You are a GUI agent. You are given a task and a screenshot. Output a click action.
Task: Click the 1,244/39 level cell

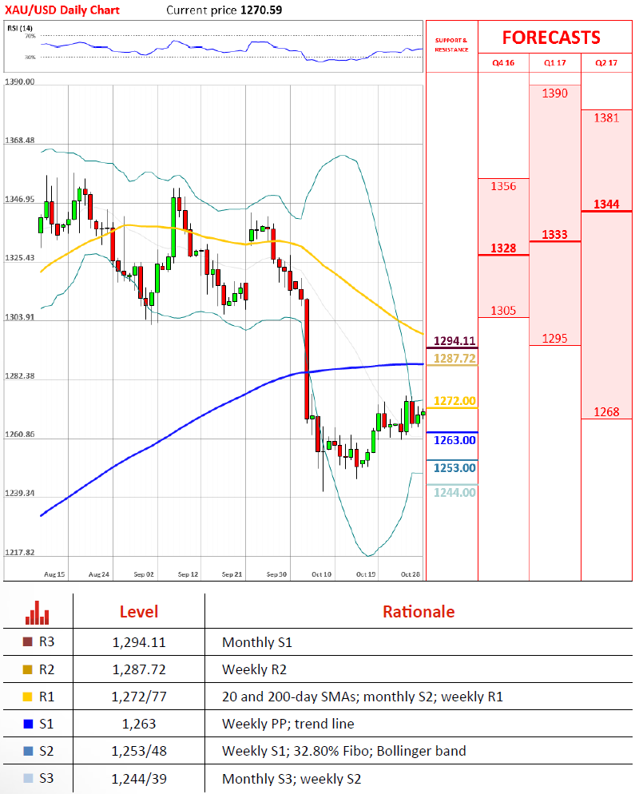pyautogui.click(x=139, y=778)
